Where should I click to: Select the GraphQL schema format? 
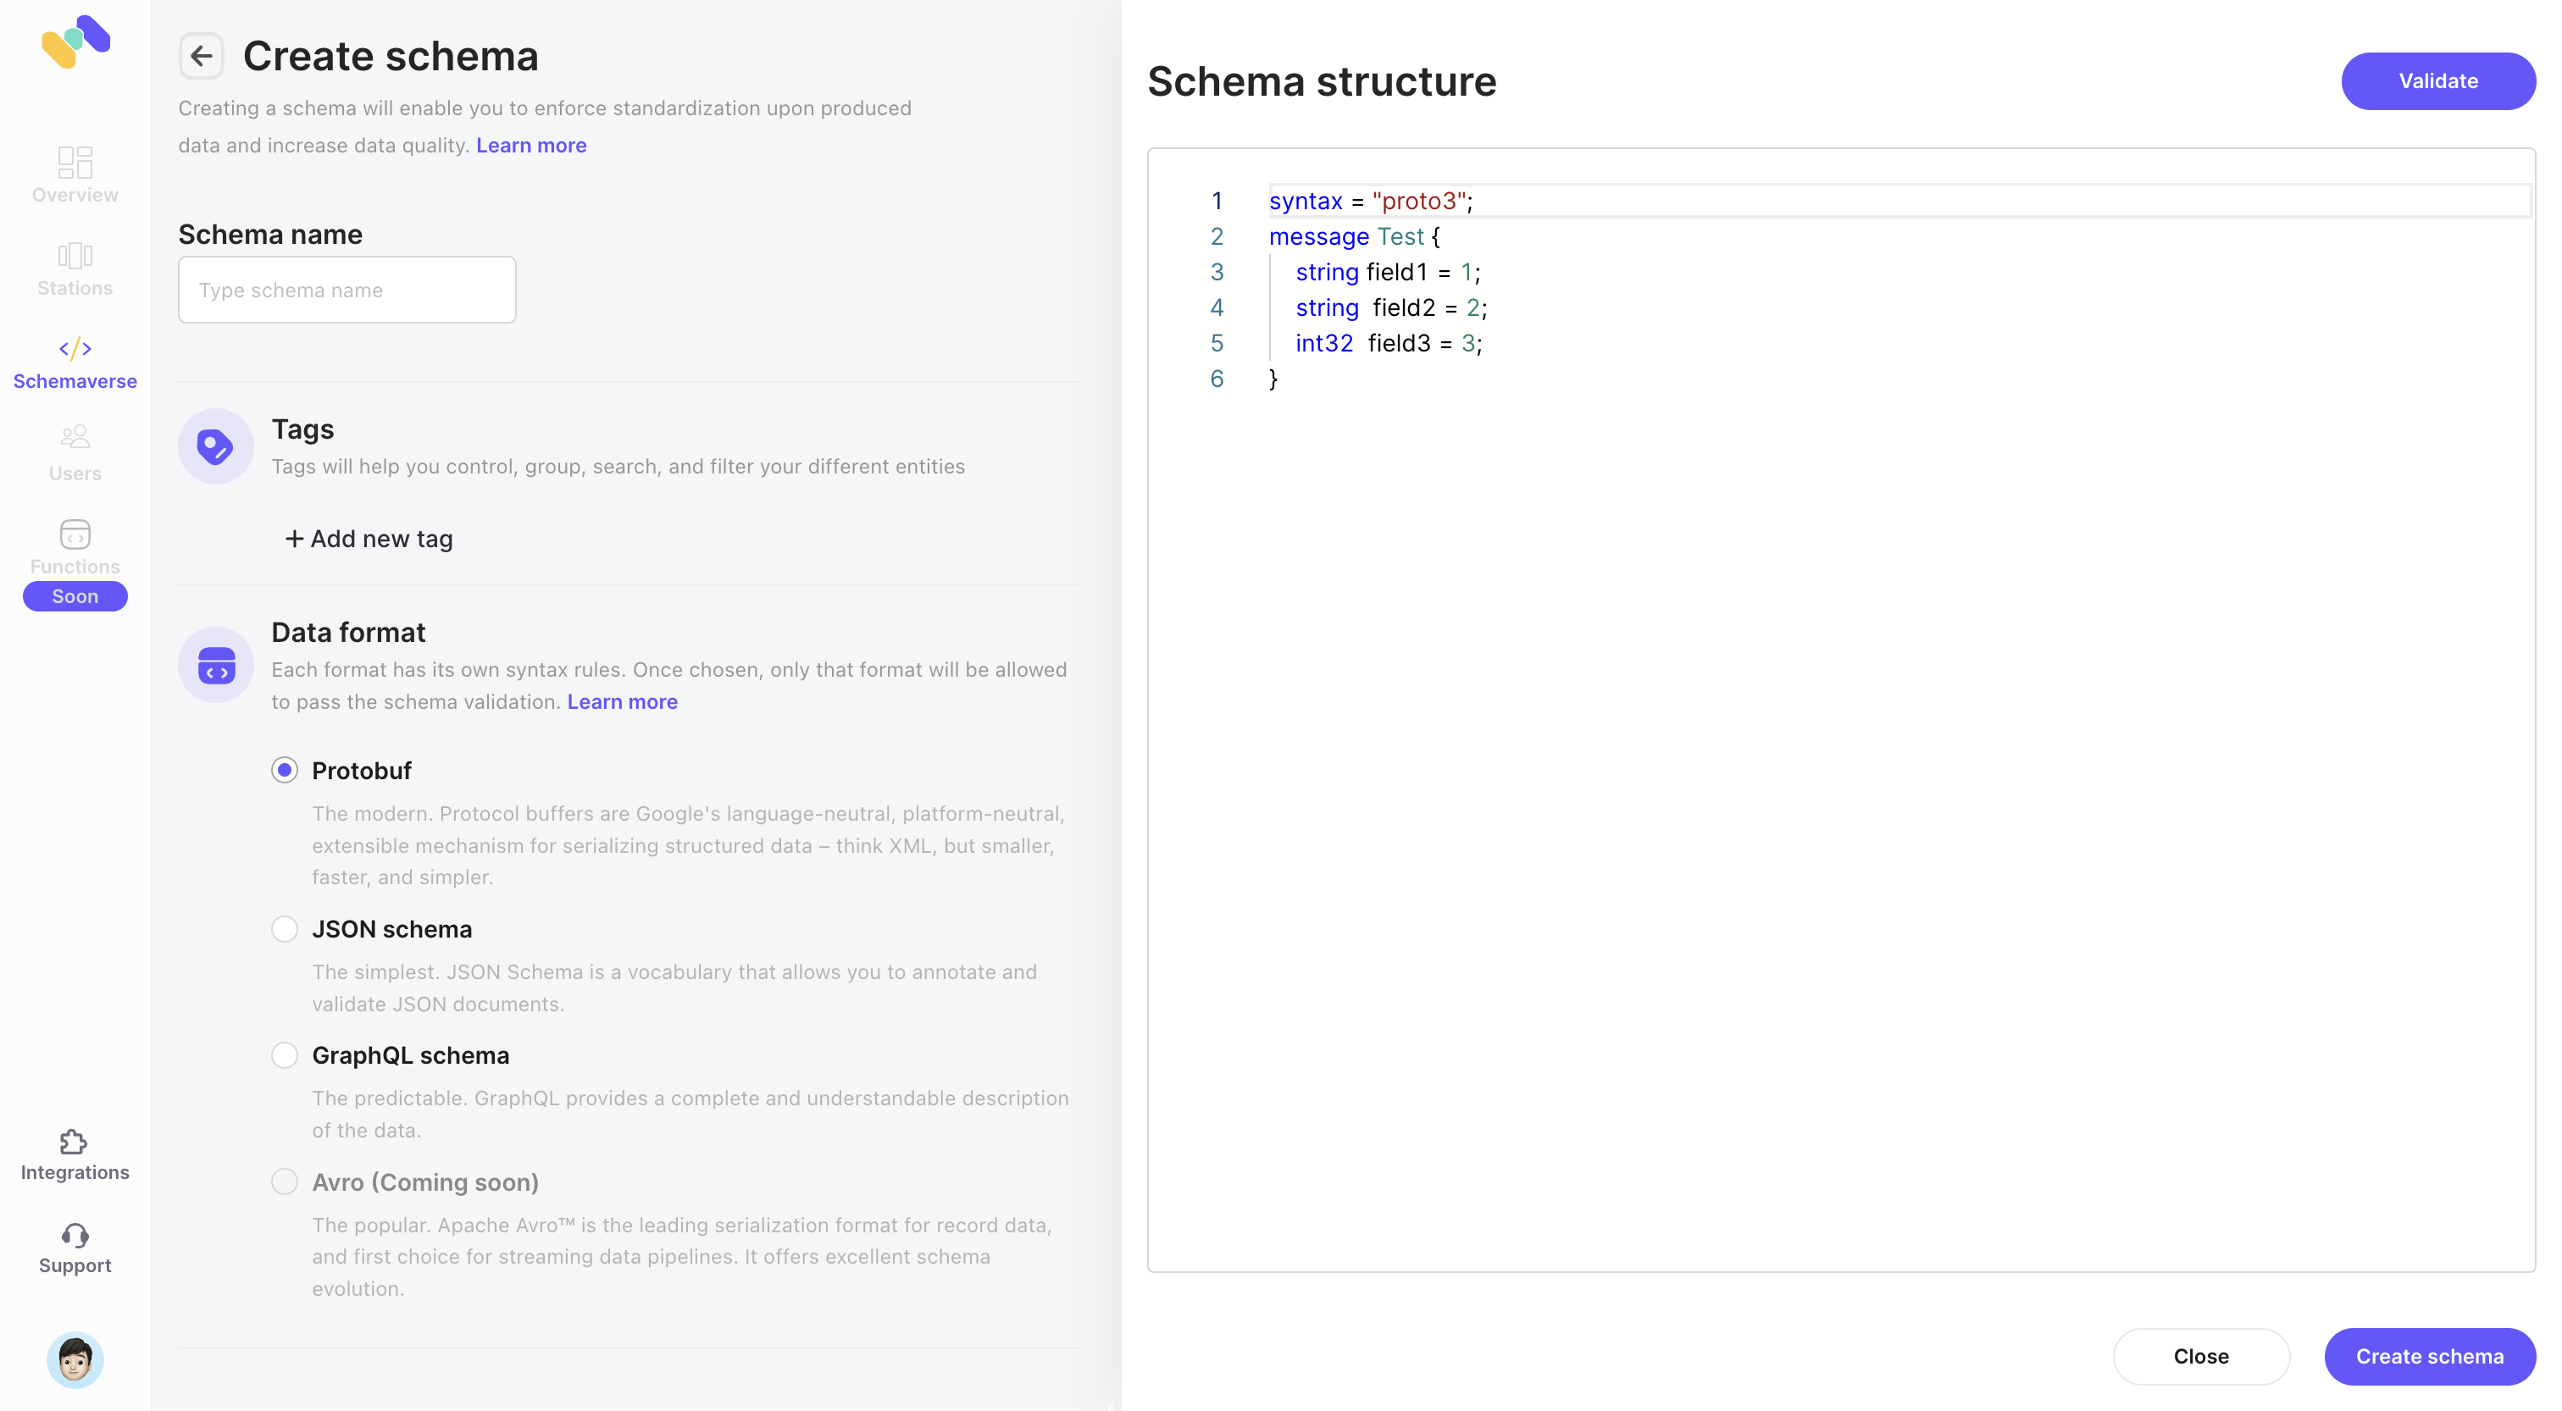point(285,1055)
